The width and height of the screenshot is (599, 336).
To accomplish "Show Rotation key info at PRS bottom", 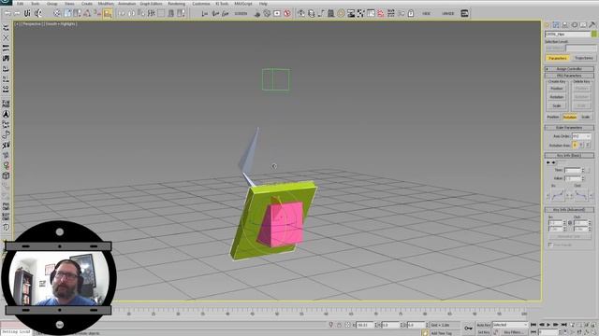I will (x=570, y=117).
